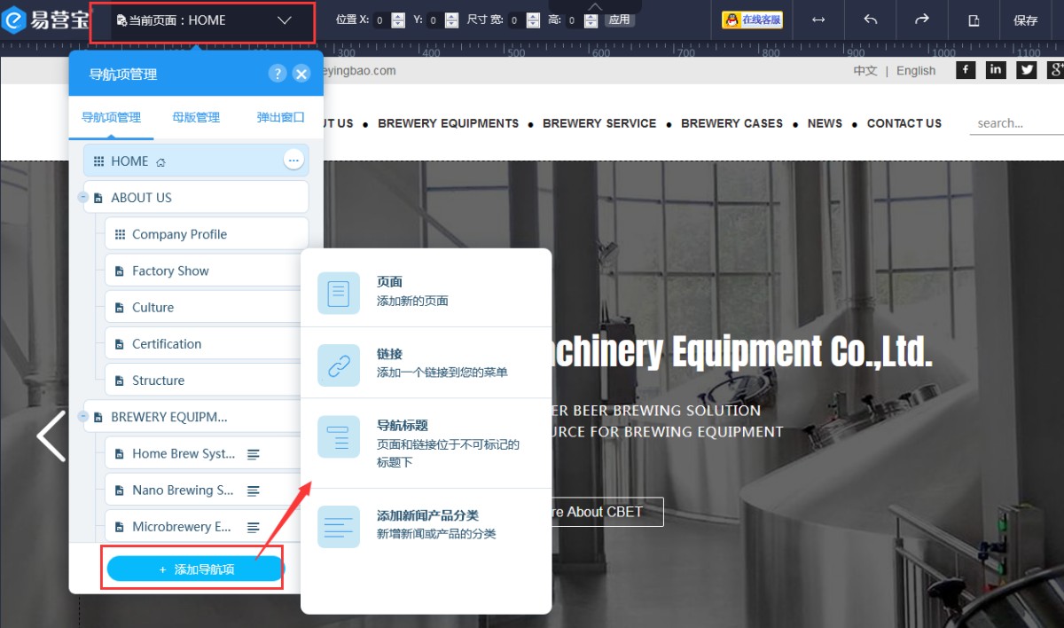
Task: Open the Facebook social link
Action: tap(966, 69)
